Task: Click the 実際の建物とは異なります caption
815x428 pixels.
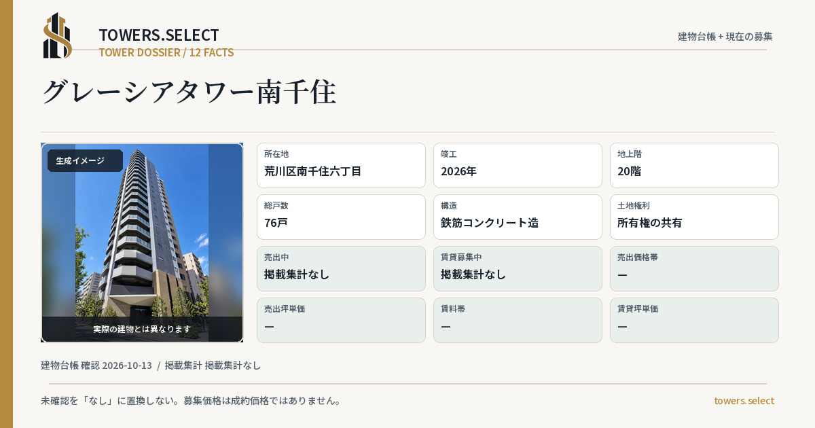Action: [x=142, y=329]
